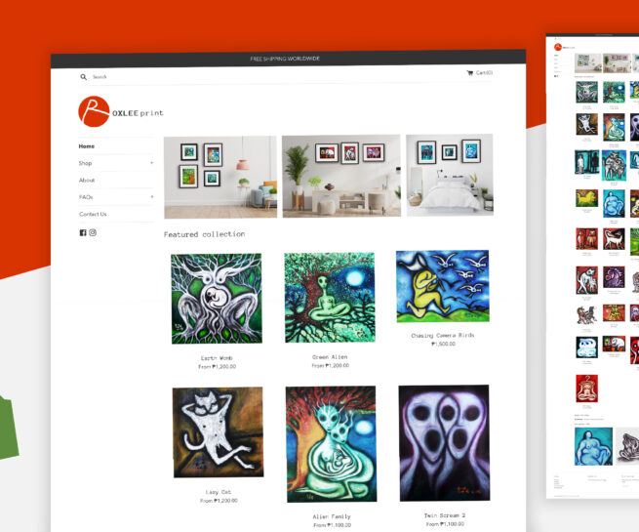Open the Facebook social icon
The image size is (639, 532).
coord(83,232)
